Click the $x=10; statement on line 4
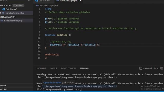Screen dimensions: 164x92 (x=49, y=19)
